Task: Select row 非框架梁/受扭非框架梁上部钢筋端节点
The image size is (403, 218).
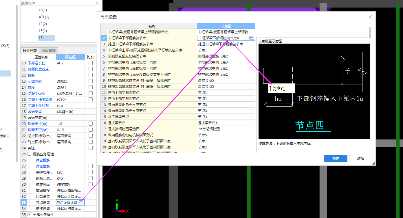Action: tap(152, 32)
